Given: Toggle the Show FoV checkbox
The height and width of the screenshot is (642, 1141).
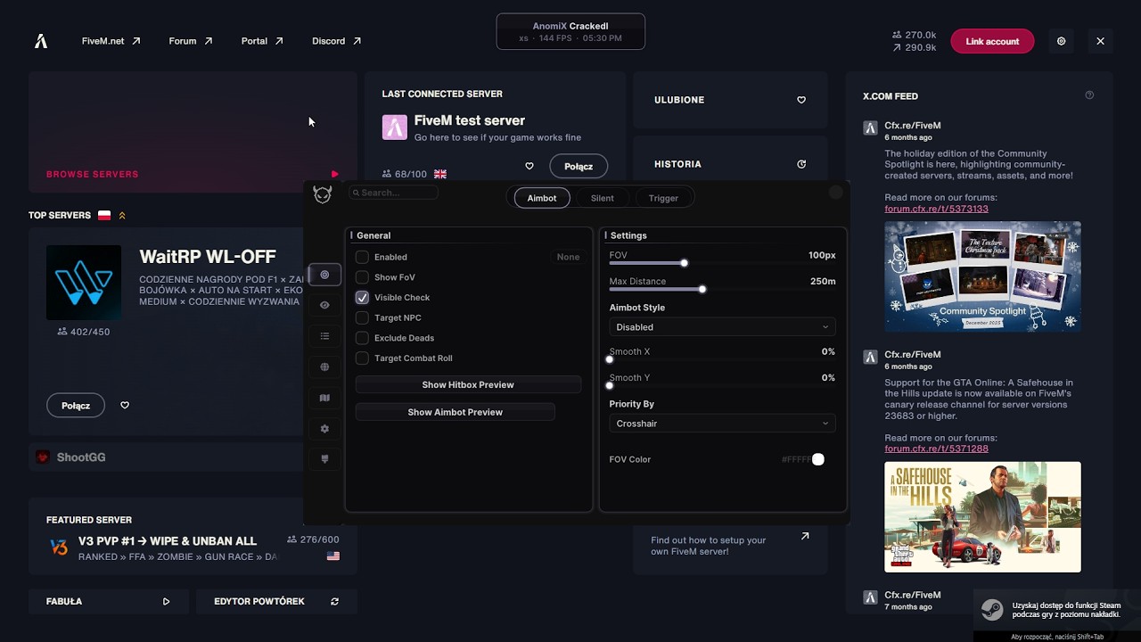Looking at the screenshot, I should tap(362, 277).
